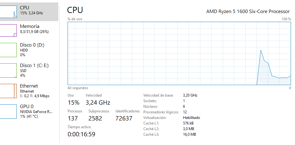
Task: Select the Disco 1 (C: E:) graph thumbnail
Action: click(x=8, y=70)
